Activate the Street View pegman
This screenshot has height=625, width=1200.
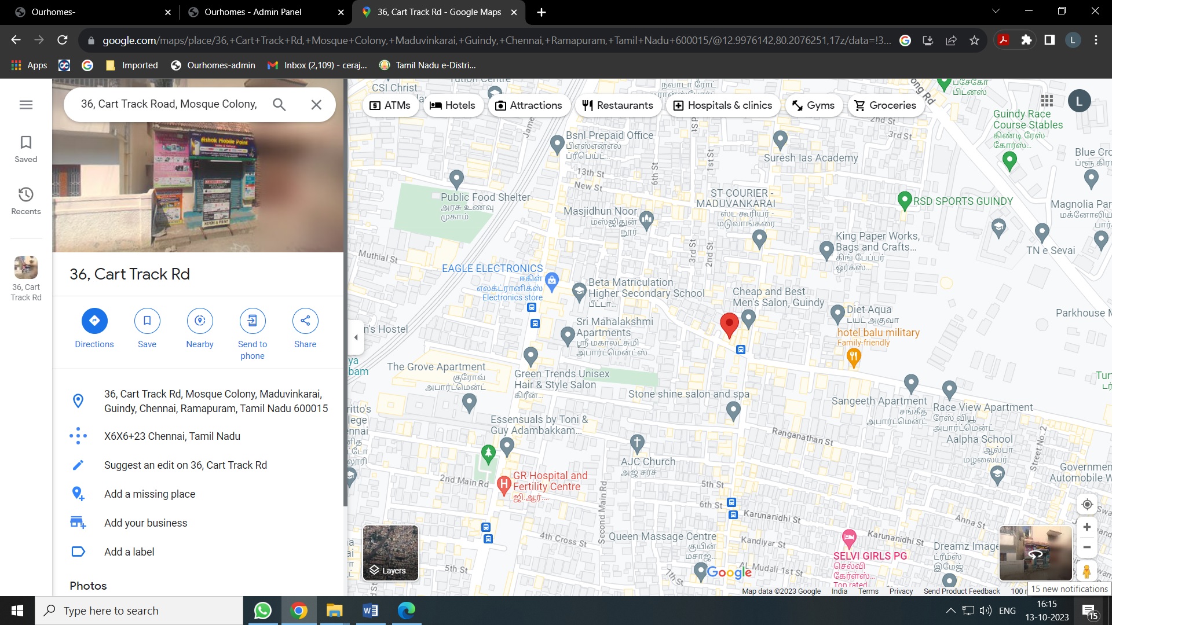(x=1087, y=571)
